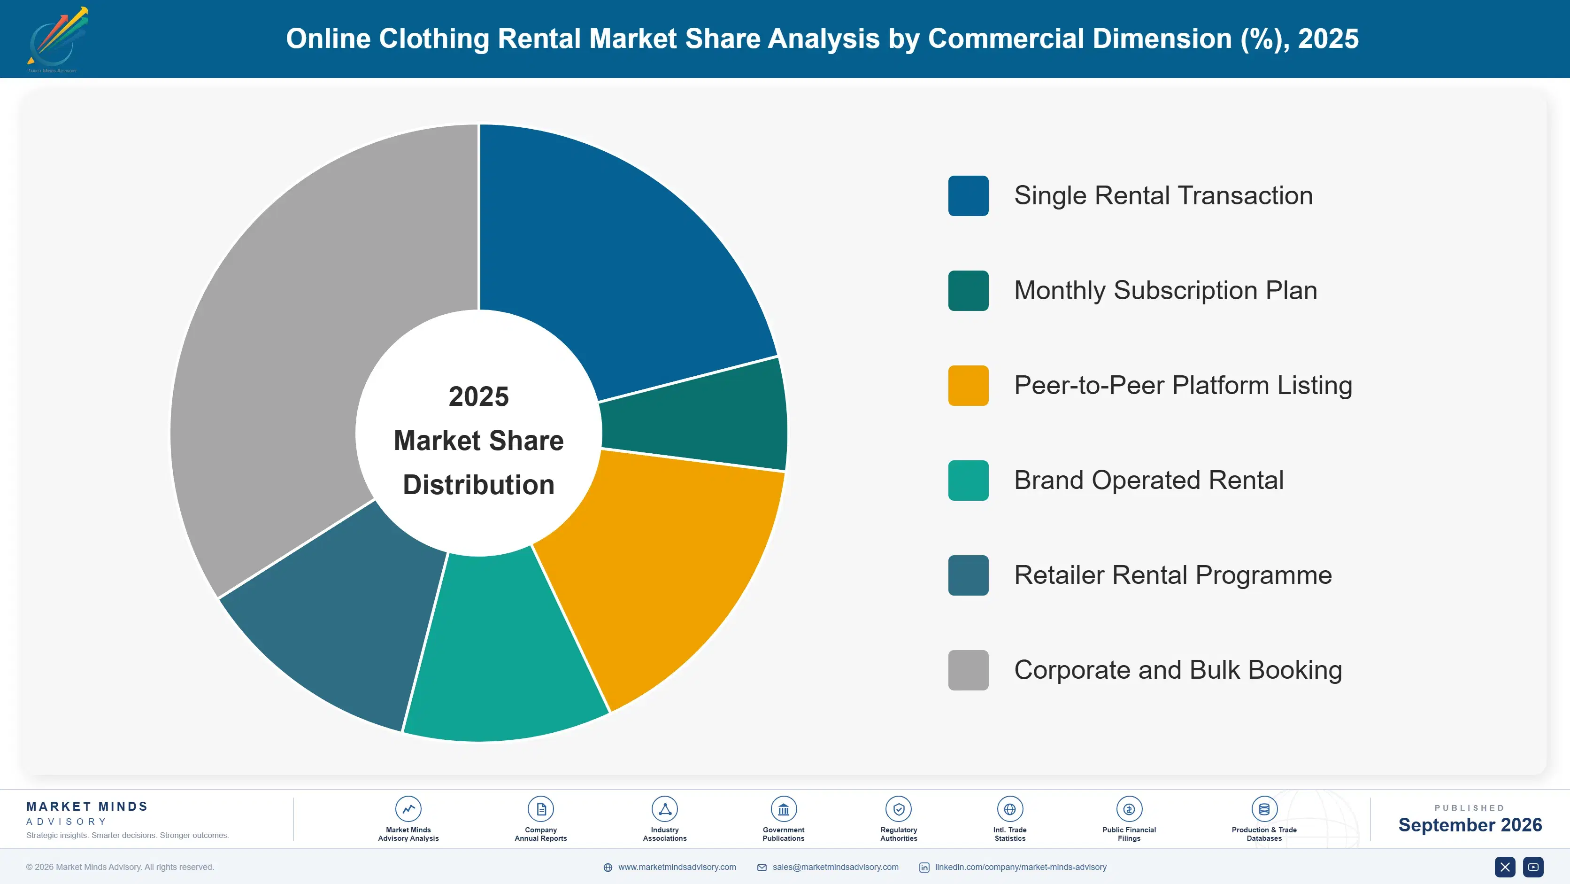Image resolution: width=1570 pixels, height=884 pixels.
Task: Open the www.marketmindsadvisory.com link
Action: [x=677, y=867]
